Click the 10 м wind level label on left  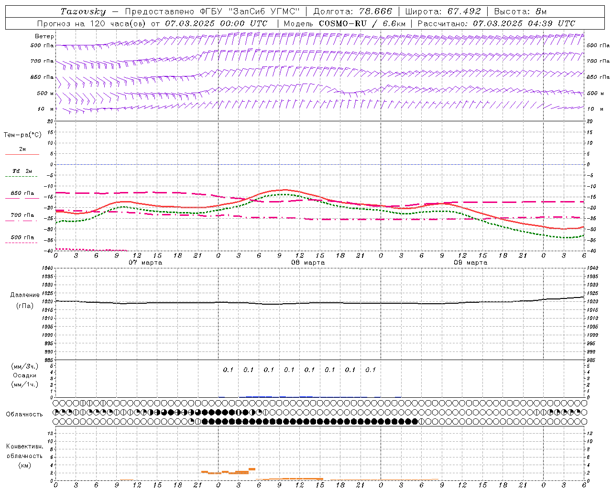point(46,109)
